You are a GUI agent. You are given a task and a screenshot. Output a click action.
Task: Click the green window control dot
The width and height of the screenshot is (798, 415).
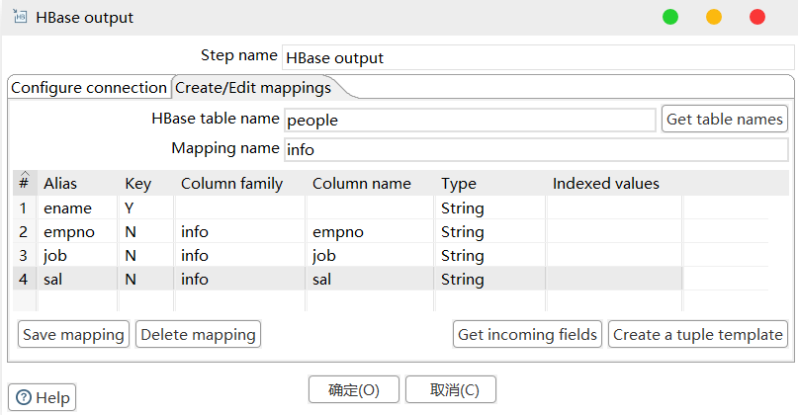[x=670, y=17]
